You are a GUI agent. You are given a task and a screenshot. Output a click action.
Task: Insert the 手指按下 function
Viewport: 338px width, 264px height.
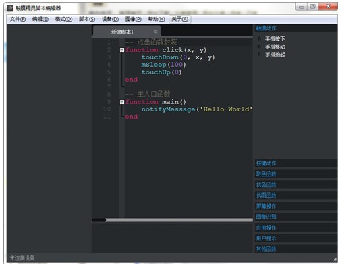[x=275, y=39]
